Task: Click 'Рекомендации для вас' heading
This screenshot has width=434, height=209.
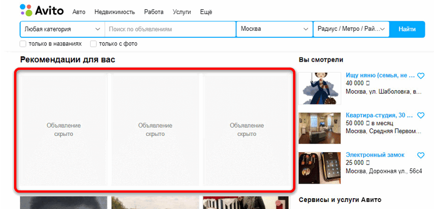Action: click(x=67, y=60)
